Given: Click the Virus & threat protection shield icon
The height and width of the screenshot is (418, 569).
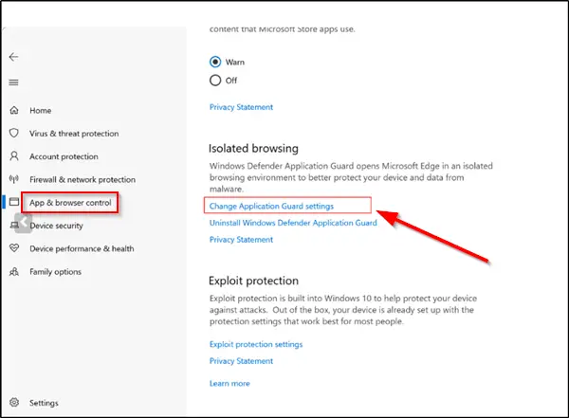Looking at the screenshot, I should click(14, 134).
